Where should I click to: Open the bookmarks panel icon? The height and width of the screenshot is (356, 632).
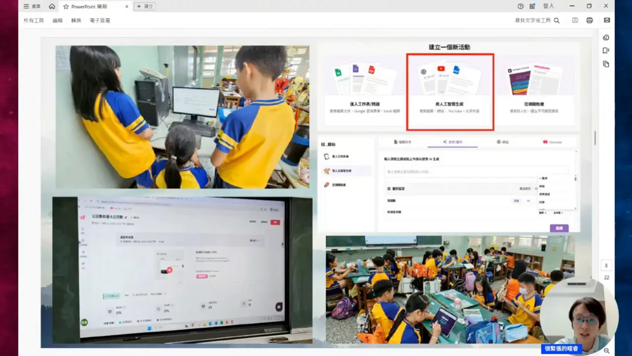coord(606,50)
